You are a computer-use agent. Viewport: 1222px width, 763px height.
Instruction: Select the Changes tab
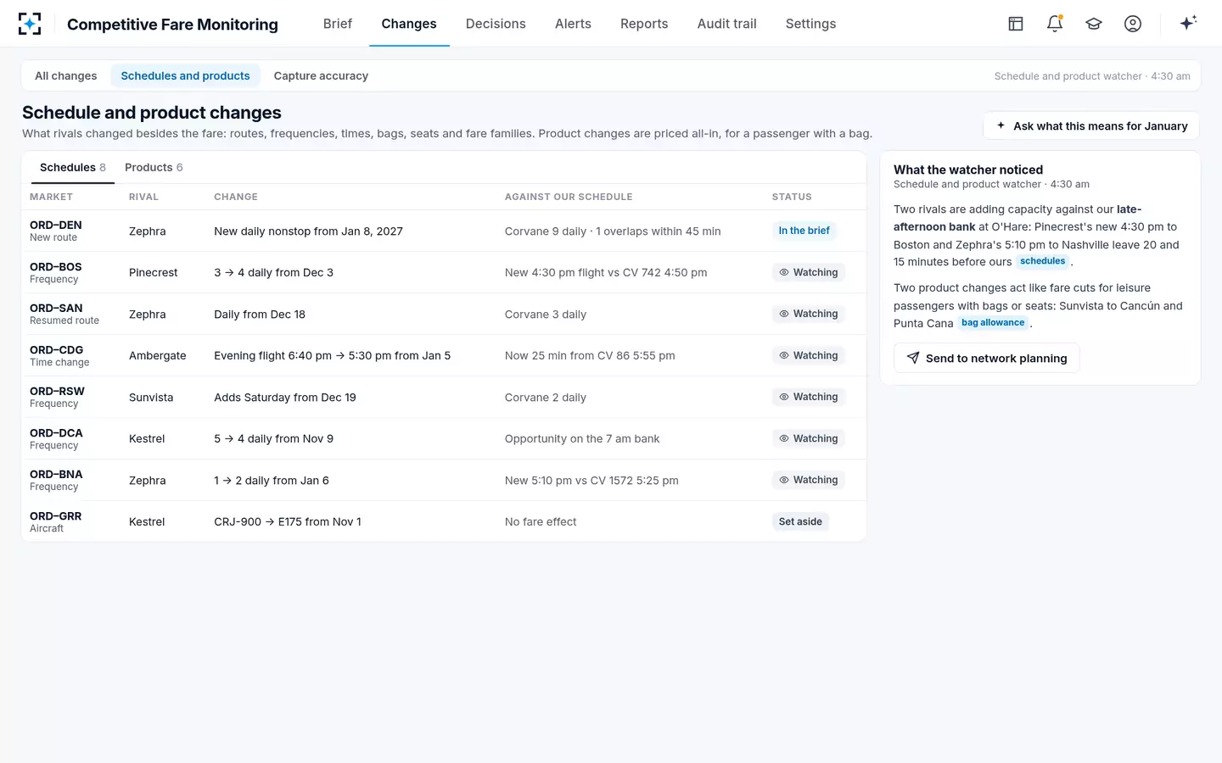pos(409,24)
